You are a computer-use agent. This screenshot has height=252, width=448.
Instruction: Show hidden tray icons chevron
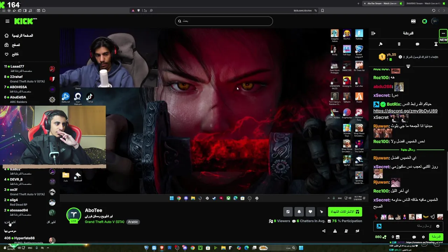[x=48, y=248]
